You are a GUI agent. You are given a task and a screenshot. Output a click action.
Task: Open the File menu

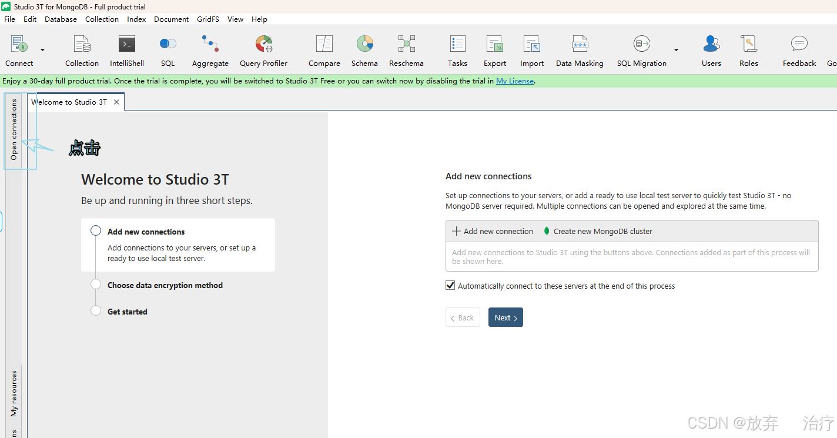[x=10, y=19]
